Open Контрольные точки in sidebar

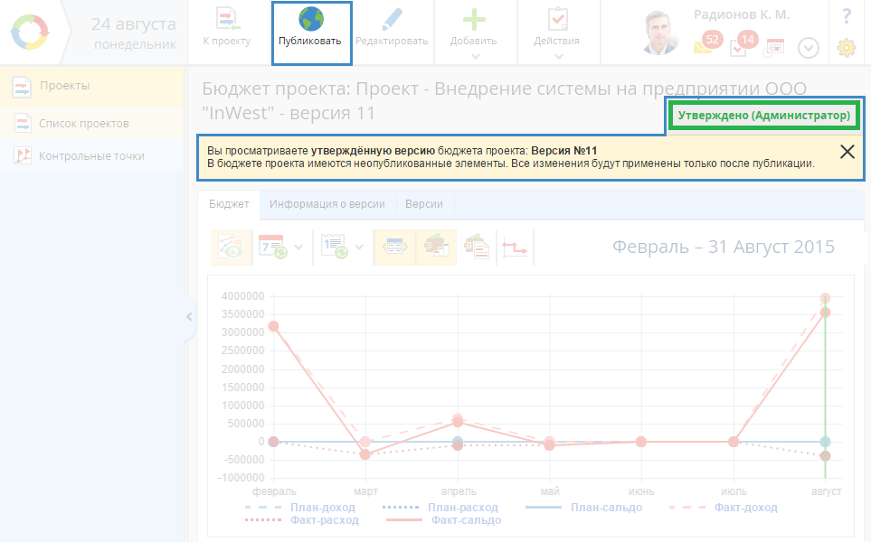click(91, 156)
